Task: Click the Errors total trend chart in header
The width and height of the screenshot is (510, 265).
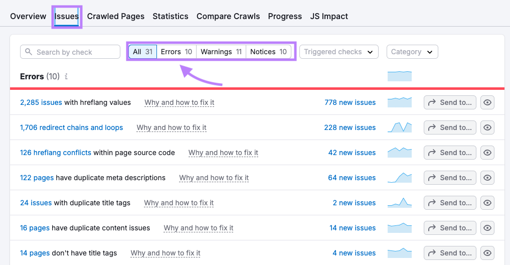Action: pos(399,76)
